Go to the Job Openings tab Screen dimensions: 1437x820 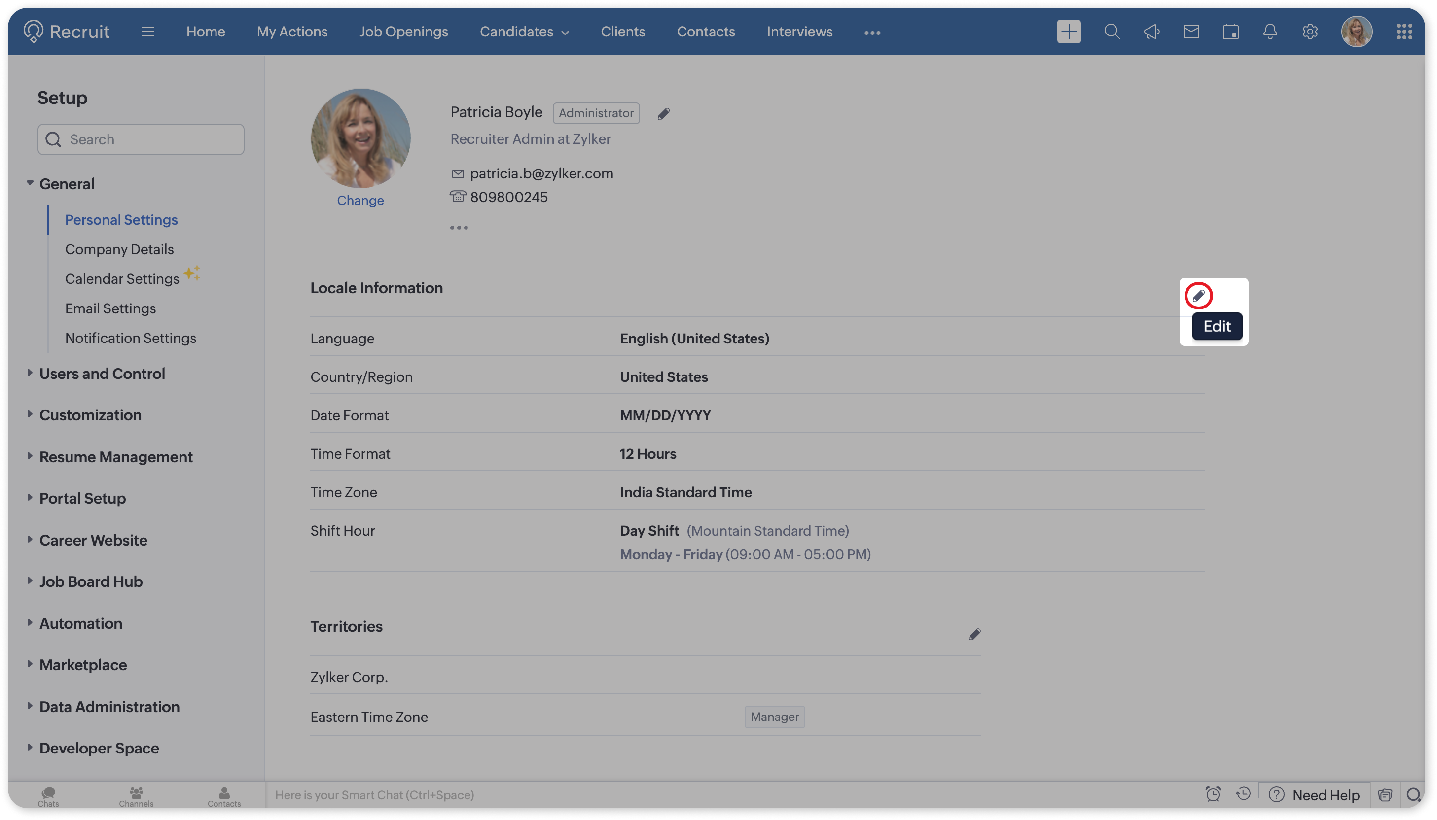pyautogui.click(x=403, y=32)
